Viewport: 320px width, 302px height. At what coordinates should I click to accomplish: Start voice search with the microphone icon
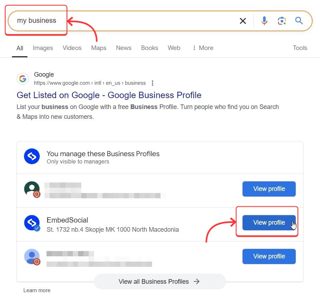point(264,21)
